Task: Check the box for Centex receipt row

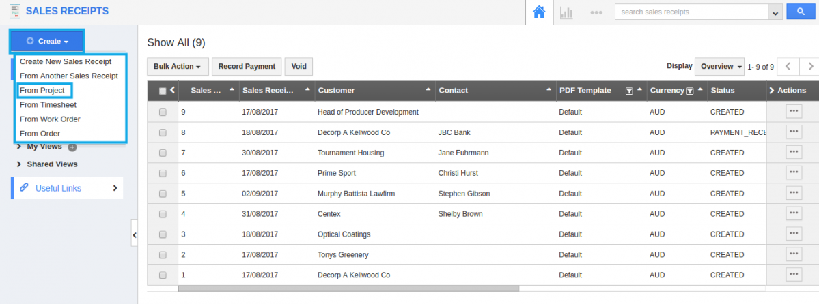Action: (x=163, y=214)
